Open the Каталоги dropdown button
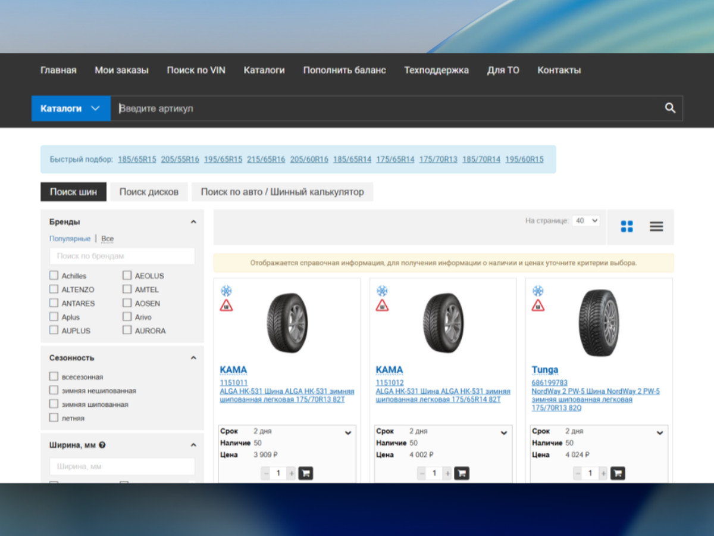The image size is (714, 536). point(71,108)
